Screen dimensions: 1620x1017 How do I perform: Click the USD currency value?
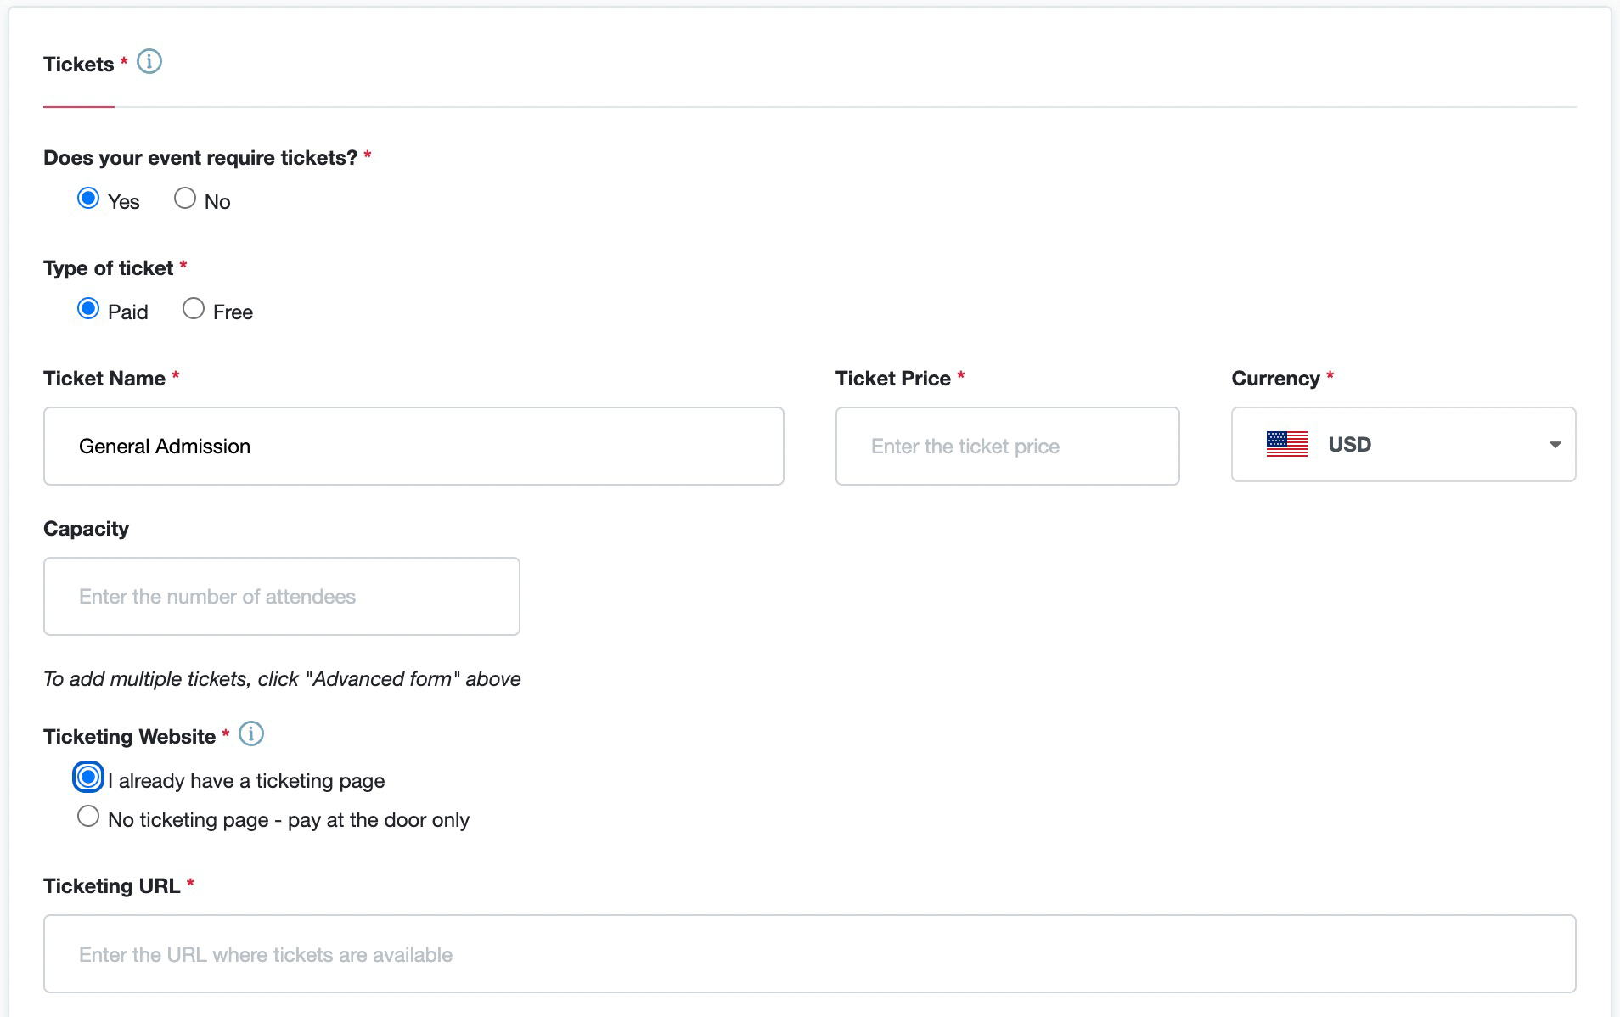pyautogui.click(x=1350, y=444)
